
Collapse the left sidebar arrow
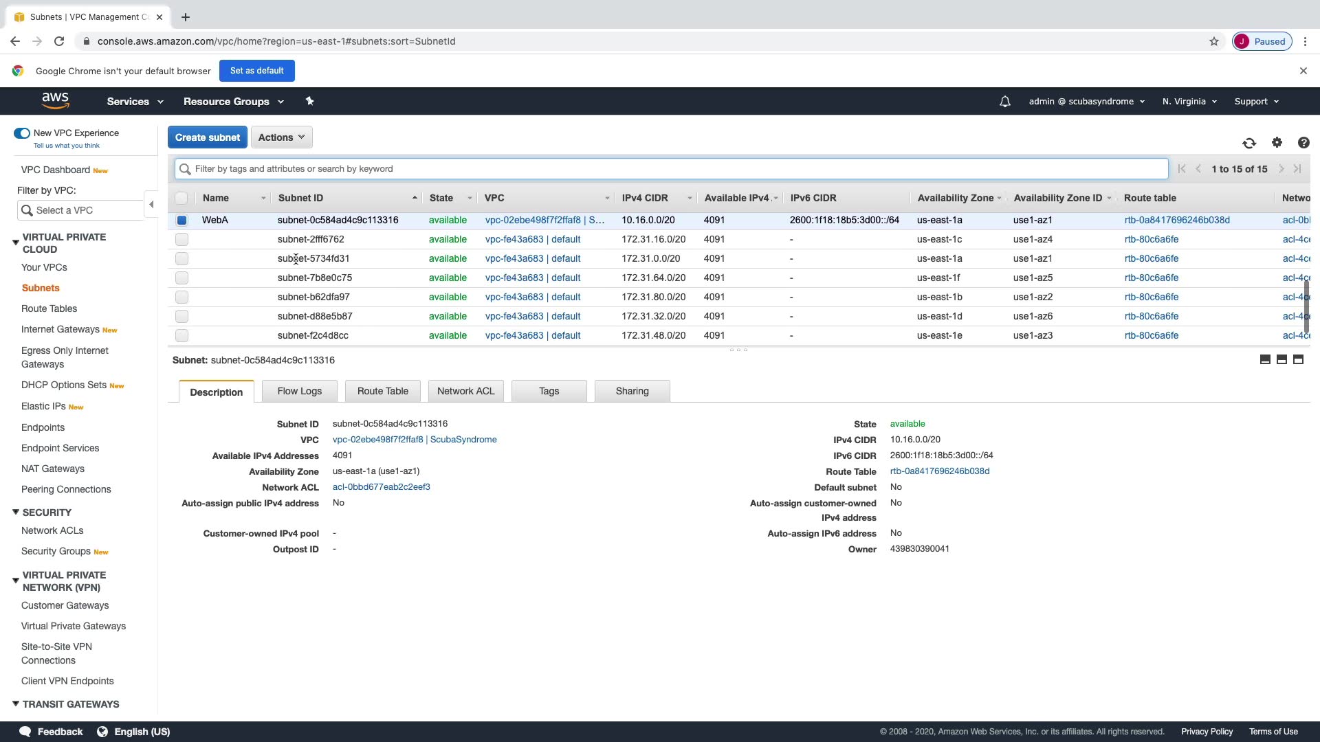pyautogui.click(x=151, y=204)
